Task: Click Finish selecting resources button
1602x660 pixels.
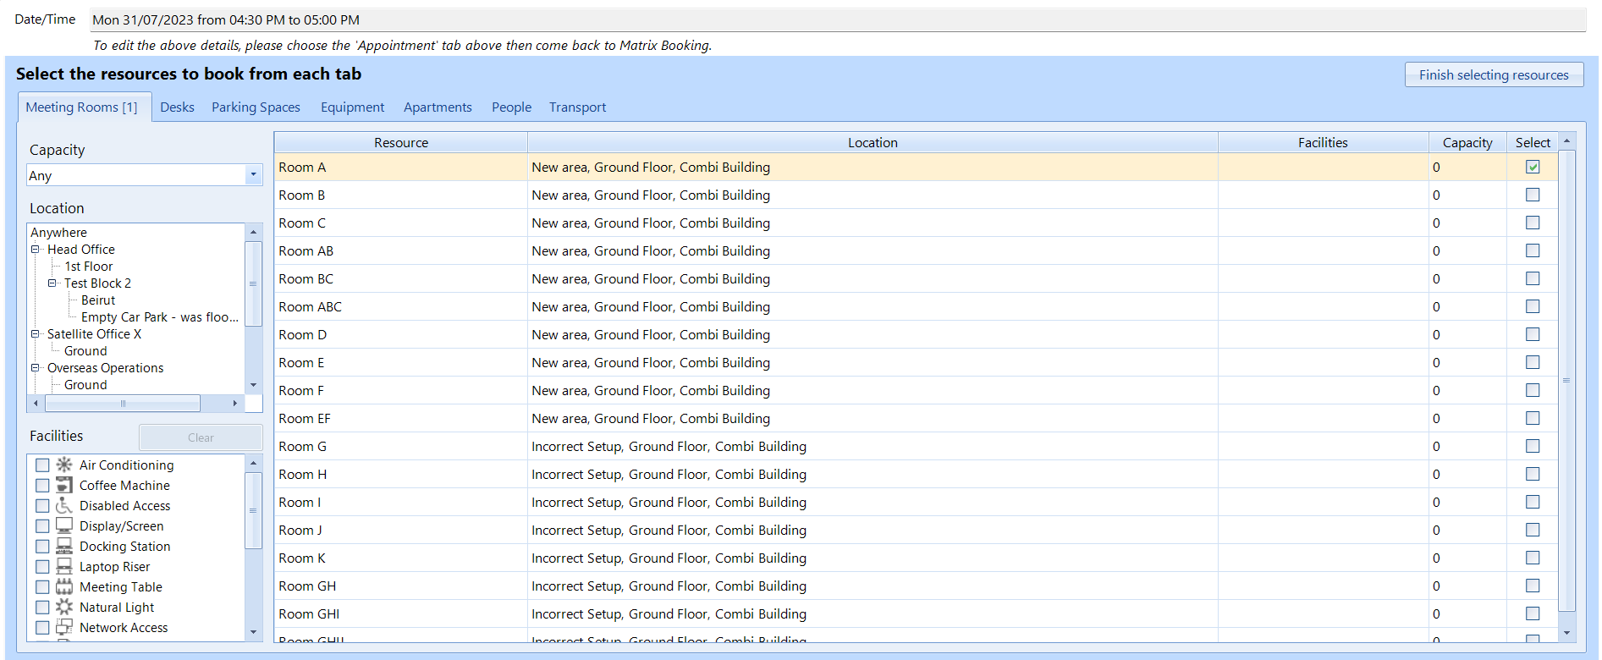Action: point(1494,75)
